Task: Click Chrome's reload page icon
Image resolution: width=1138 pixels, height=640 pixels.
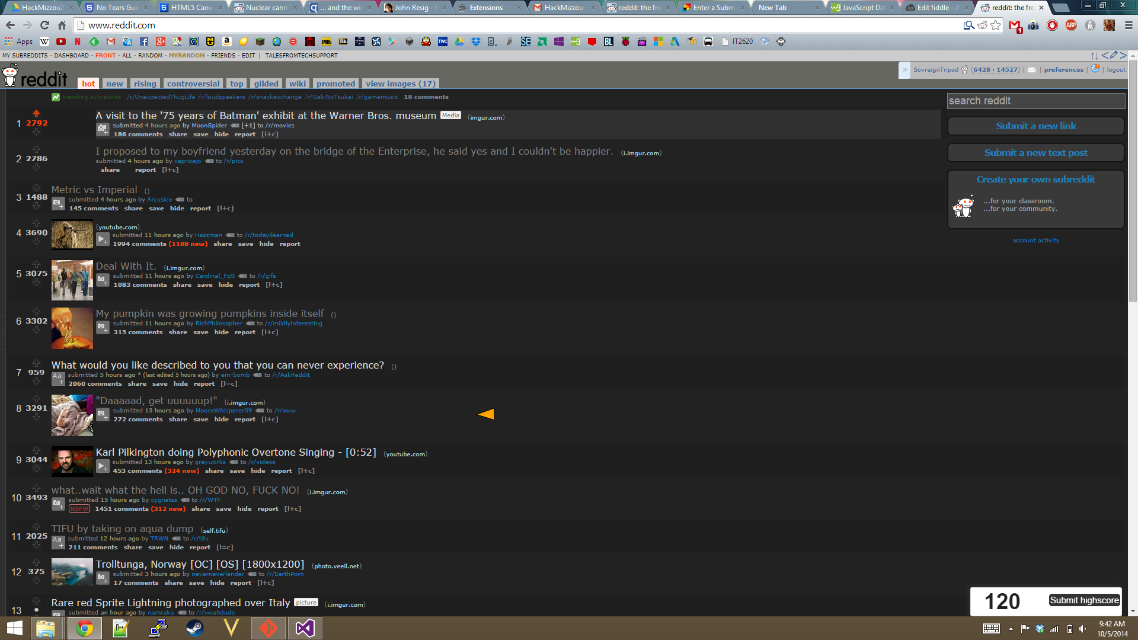Action: click(x=44, y=25)
